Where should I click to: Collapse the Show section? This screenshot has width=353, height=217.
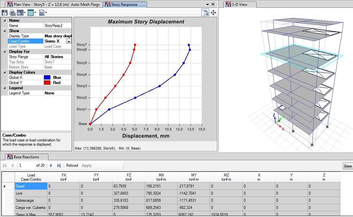tap(5, 31)
